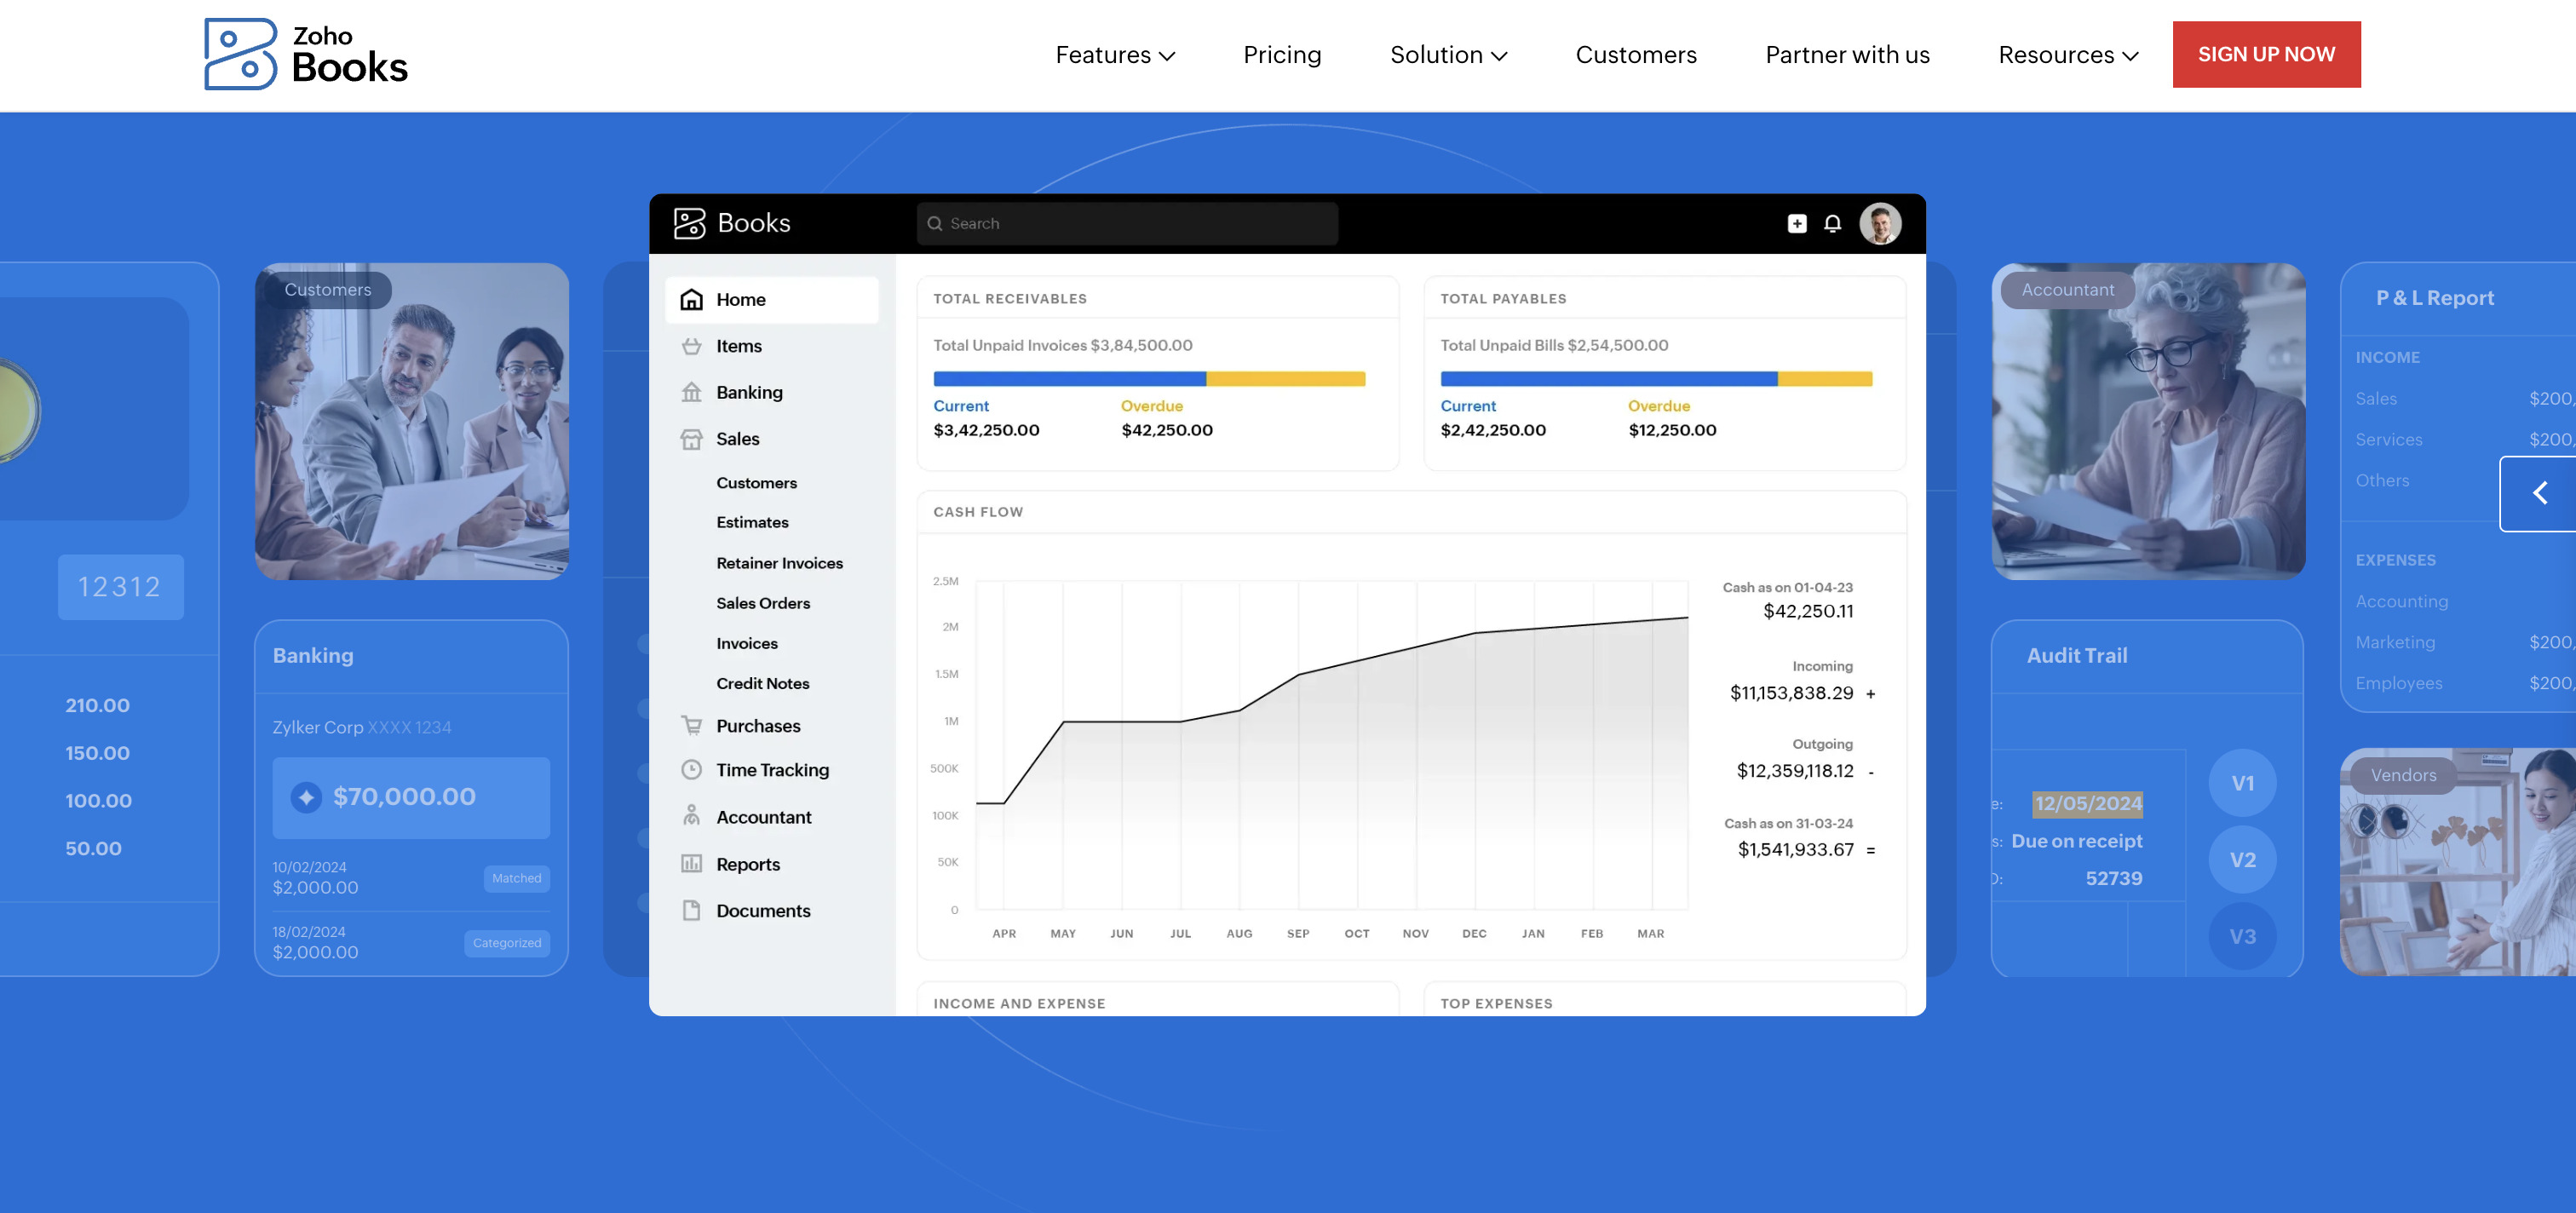Click the Time Tracking clock icon

point(691,769)
